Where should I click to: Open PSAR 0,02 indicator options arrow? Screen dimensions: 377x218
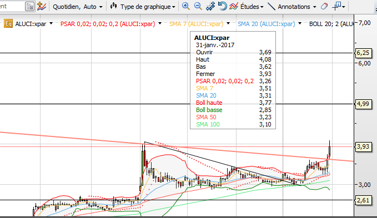160,23
